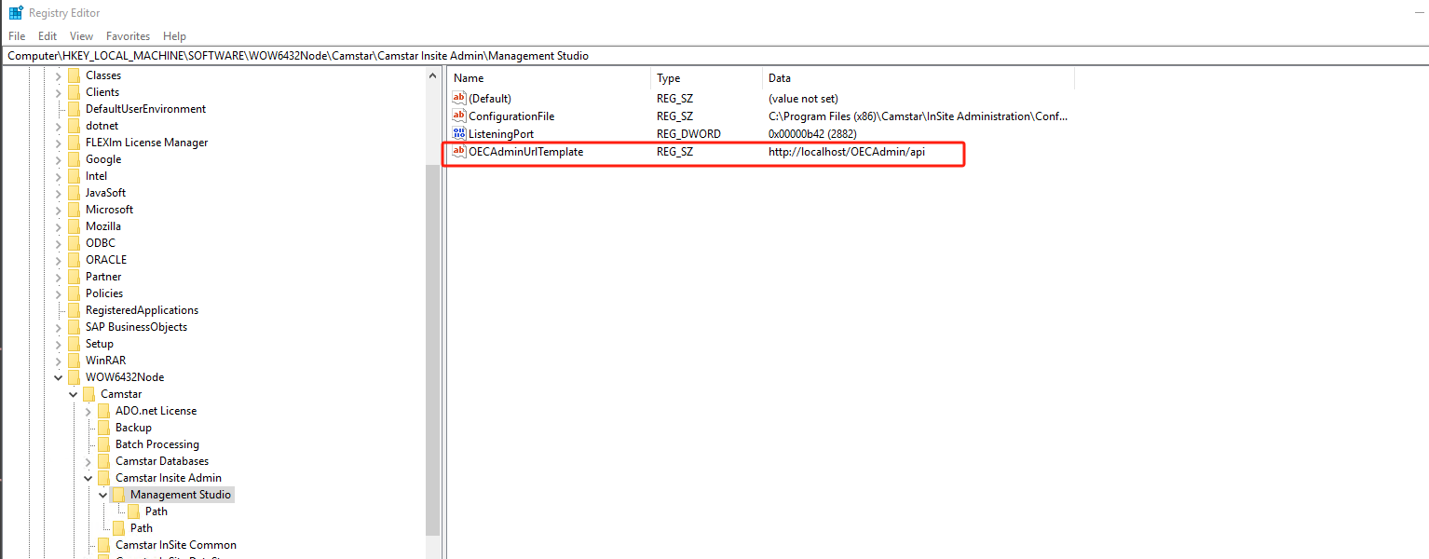Open the Edit menu
Screen dimensions: 1429x559
coord(48,36)
